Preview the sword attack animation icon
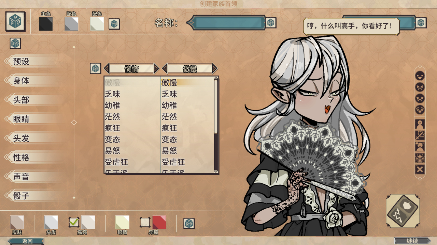This screenshot has height=245, width=437. (x=420, y=135)
